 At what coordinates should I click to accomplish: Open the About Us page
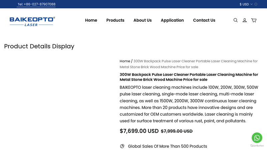(x=143, y=20)
